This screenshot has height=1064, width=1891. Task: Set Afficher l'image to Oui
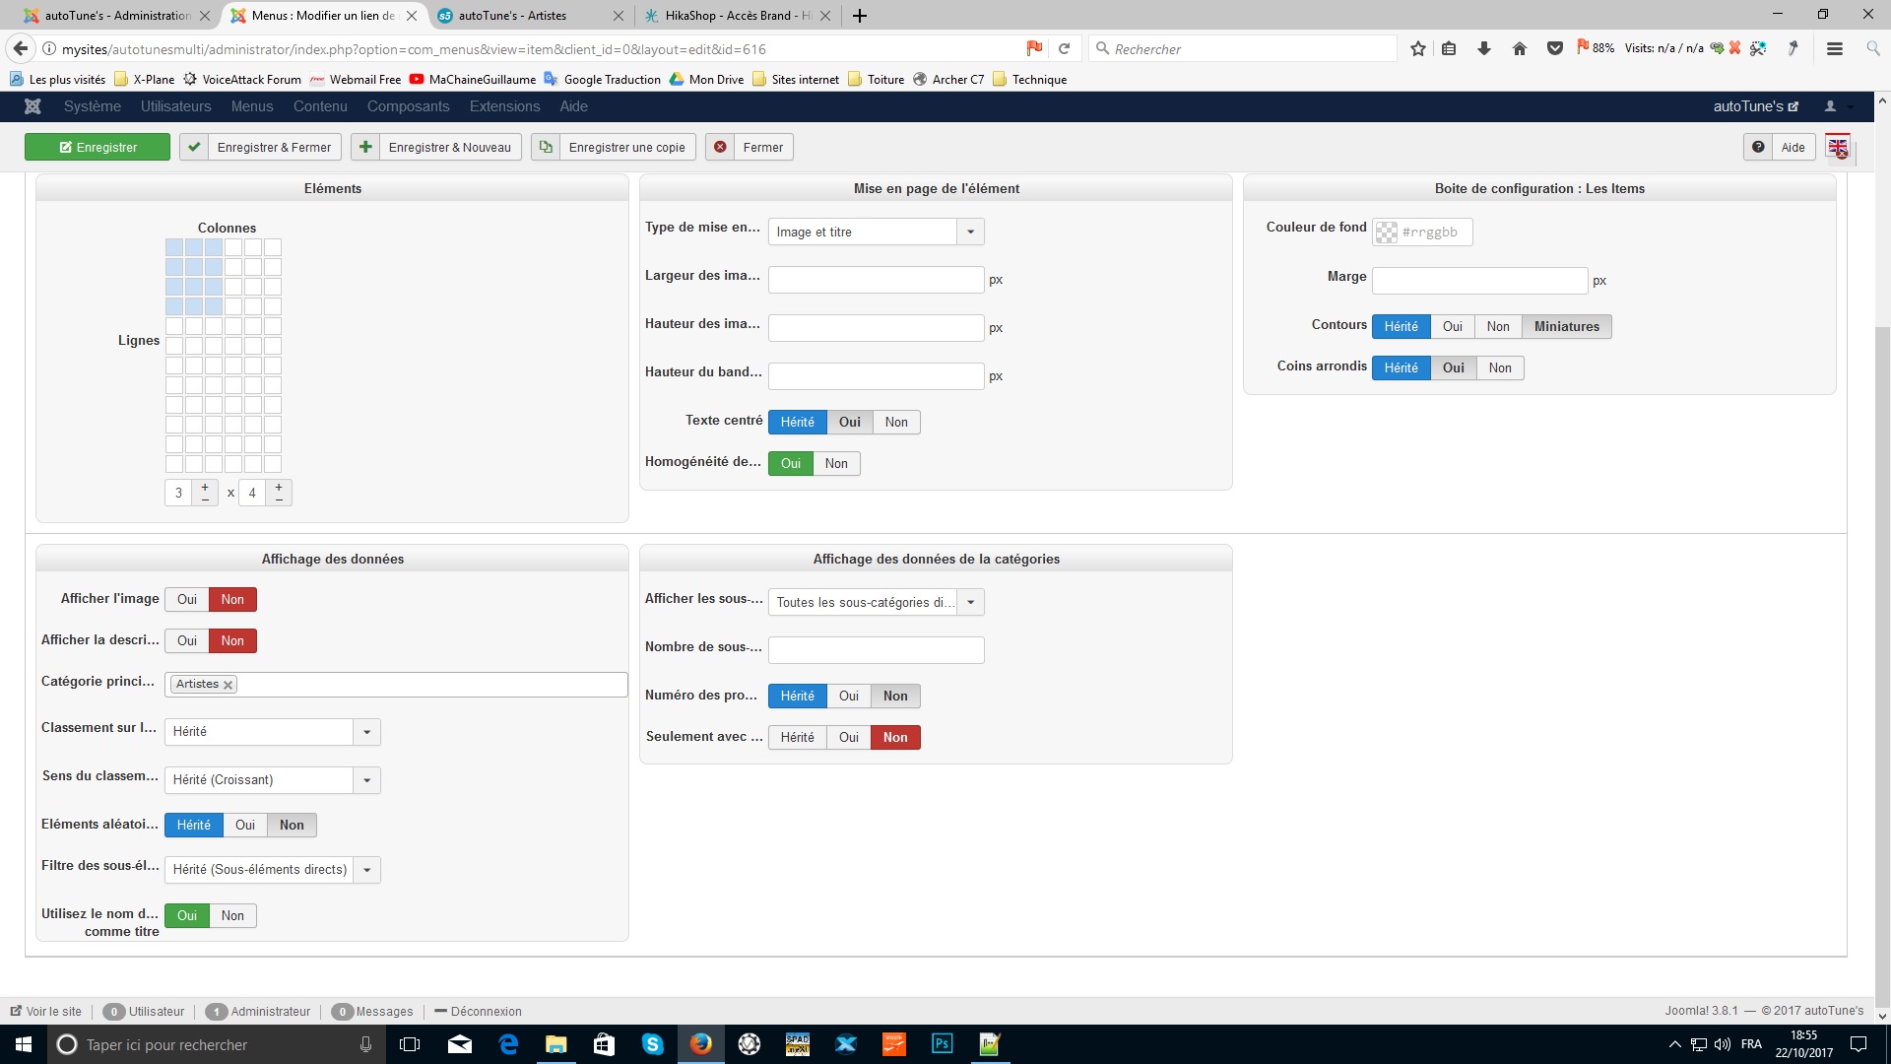tap(187, 599)
